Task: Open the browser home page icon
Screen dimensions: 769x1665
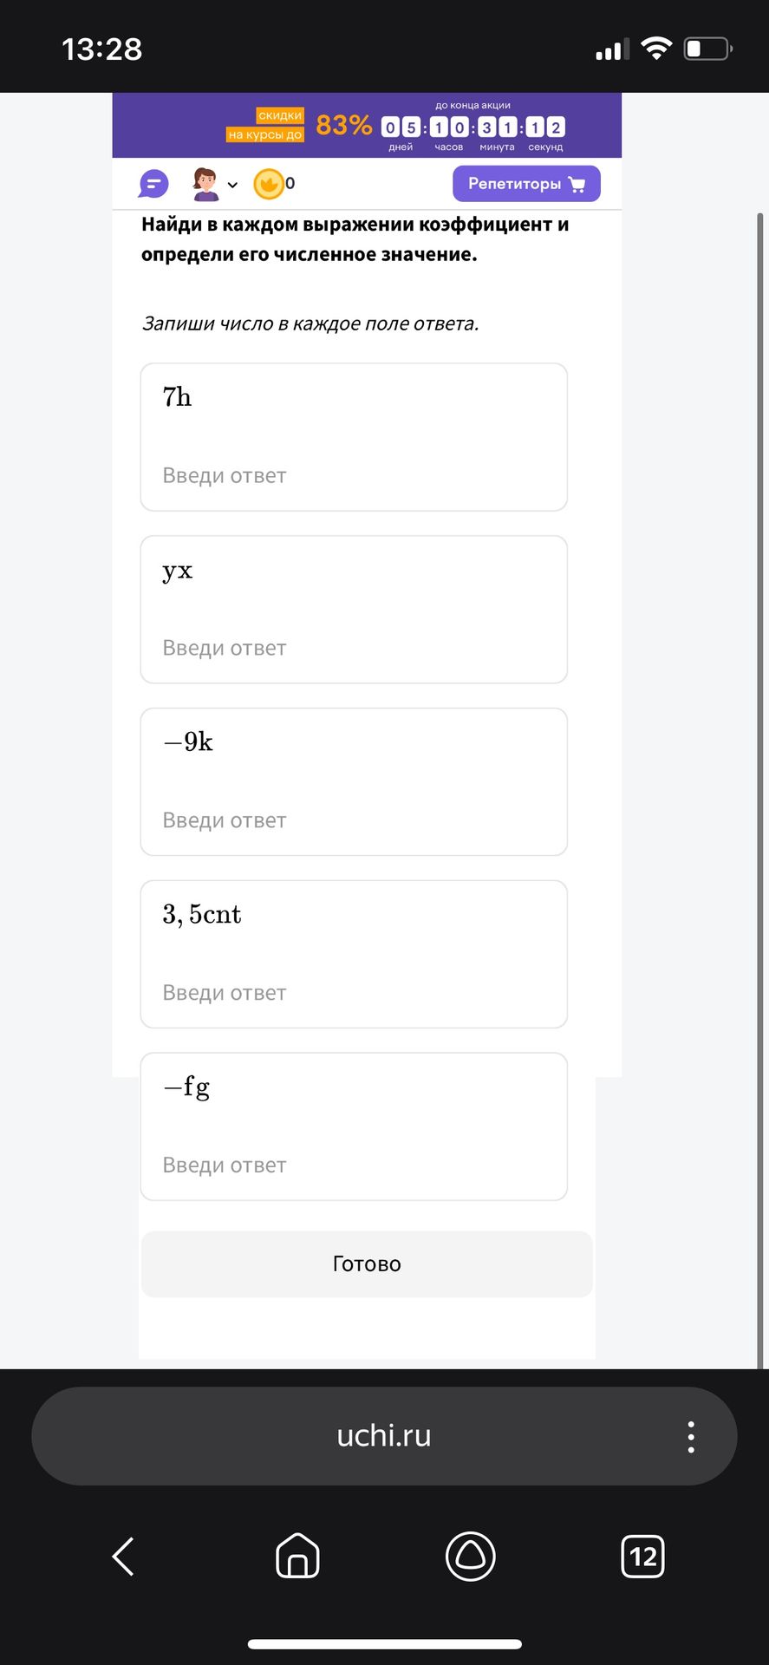Action: [297, 1556]
